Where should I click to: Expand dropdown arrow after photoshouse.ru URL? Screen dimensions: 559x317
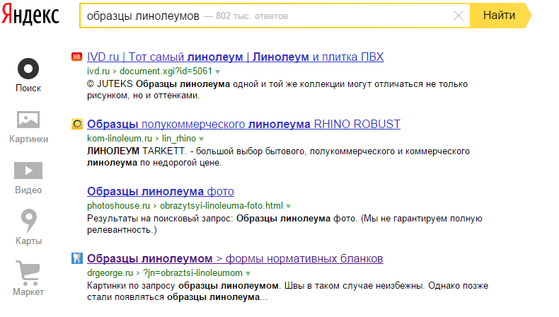(289, 206)
